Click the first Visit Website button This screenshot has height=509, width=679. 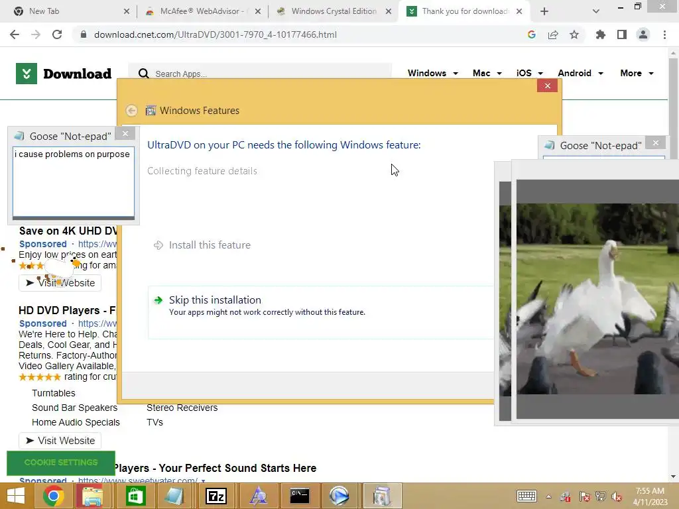[x=60, y=282]
